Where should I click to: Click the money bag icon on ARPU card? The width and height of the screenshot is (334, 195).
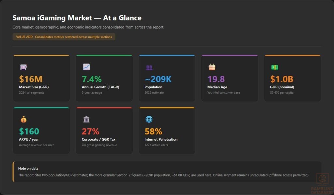(23, 119)
